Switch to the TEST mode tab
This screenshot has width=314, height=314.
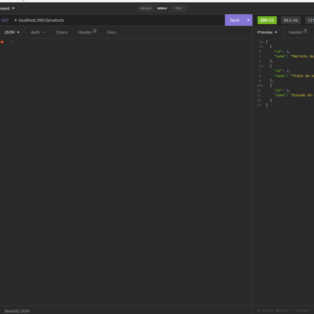pos(178,8)
